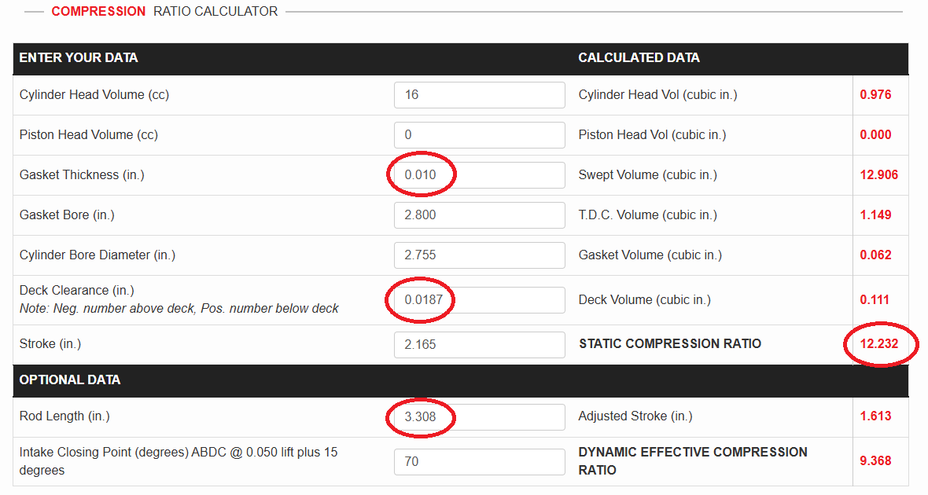Click the Deck Volume value 0.111

click(x=875, y=300)
